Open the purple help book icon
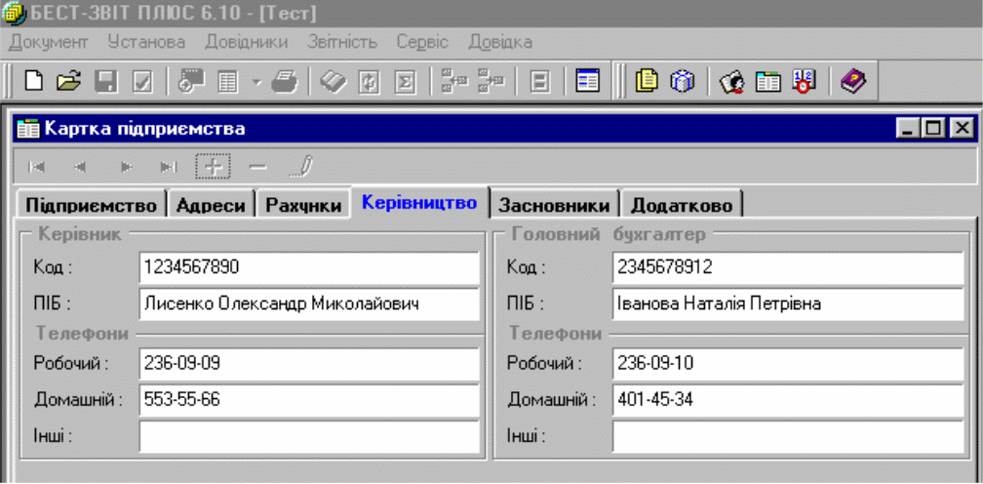983x484 pixels. (x=853, y=82)
